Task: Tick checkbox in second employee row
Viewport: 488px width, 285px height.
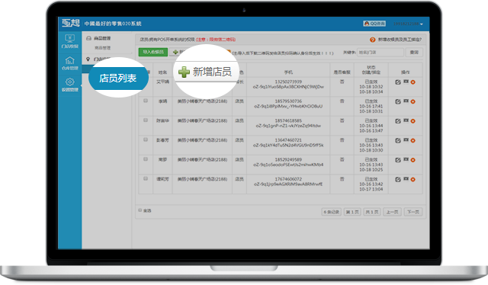Action: [146, 101]
